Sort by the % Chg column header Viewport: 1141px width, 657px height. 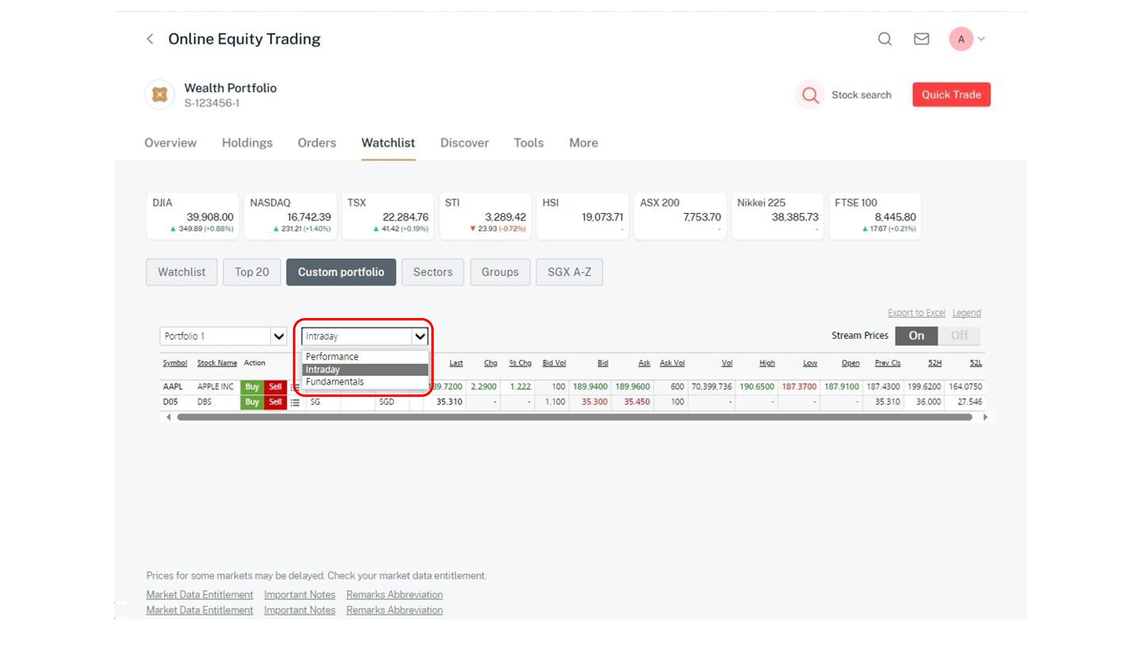[520, 363]
